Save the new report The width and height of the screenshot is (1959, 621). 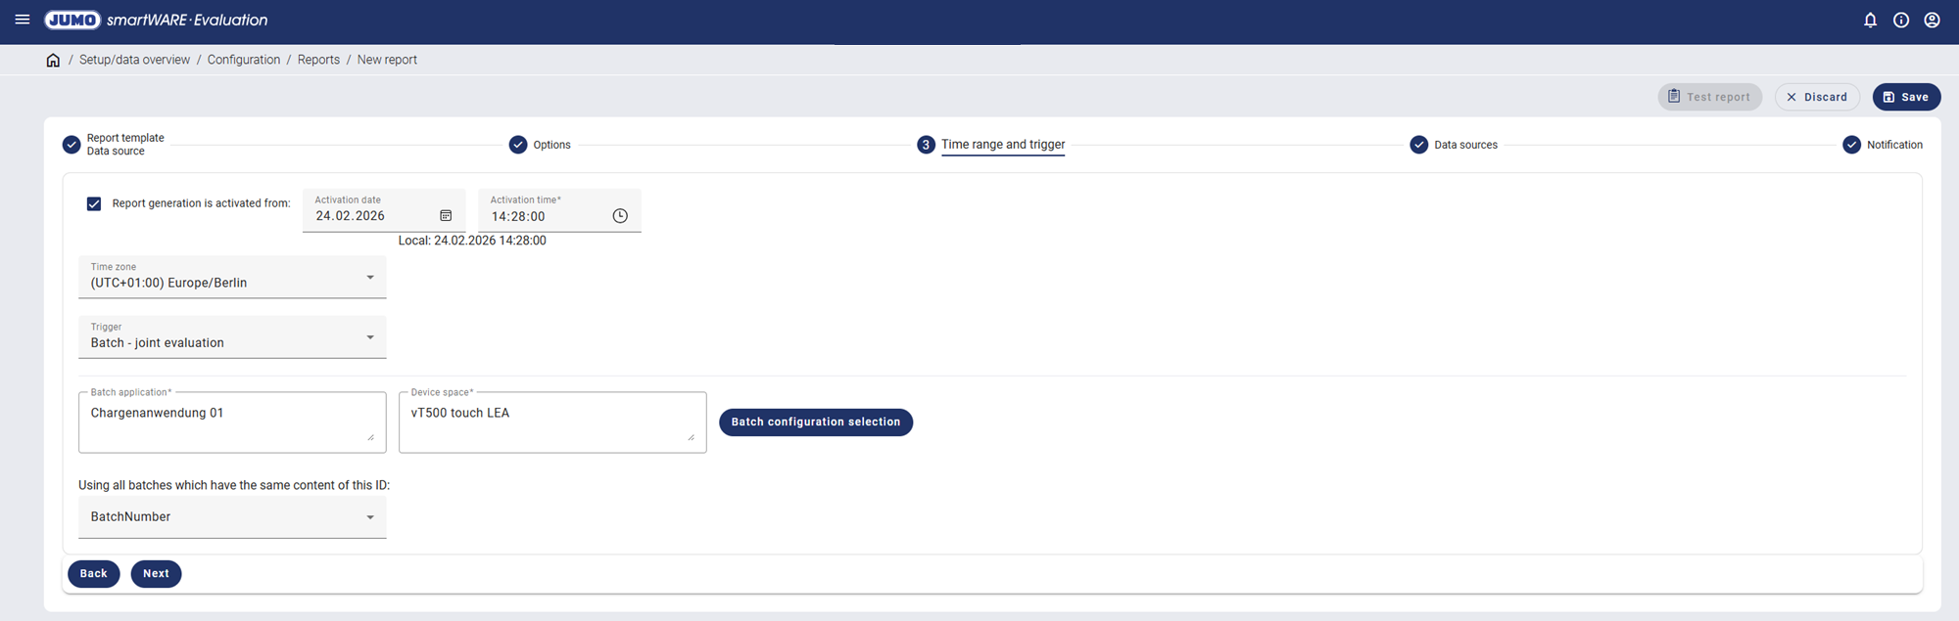click(1906, 97)
